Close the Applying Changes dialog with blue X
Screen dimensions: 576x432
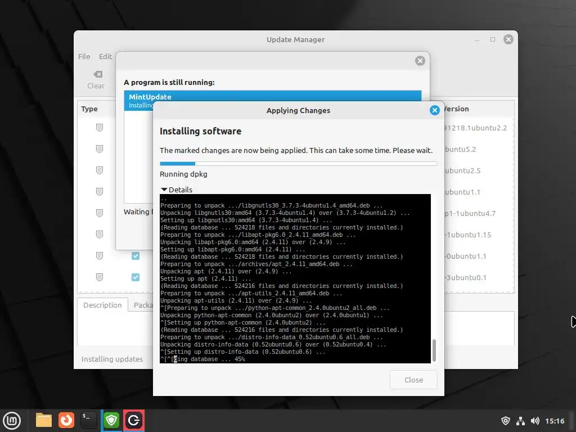(435, 110)
